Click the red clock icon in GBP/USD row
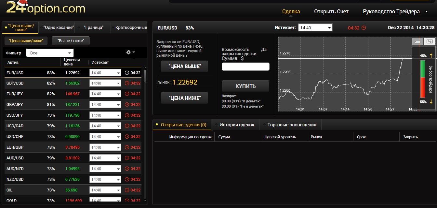The height and width of the screenshot is (208, 437). [x=127, y=83]
